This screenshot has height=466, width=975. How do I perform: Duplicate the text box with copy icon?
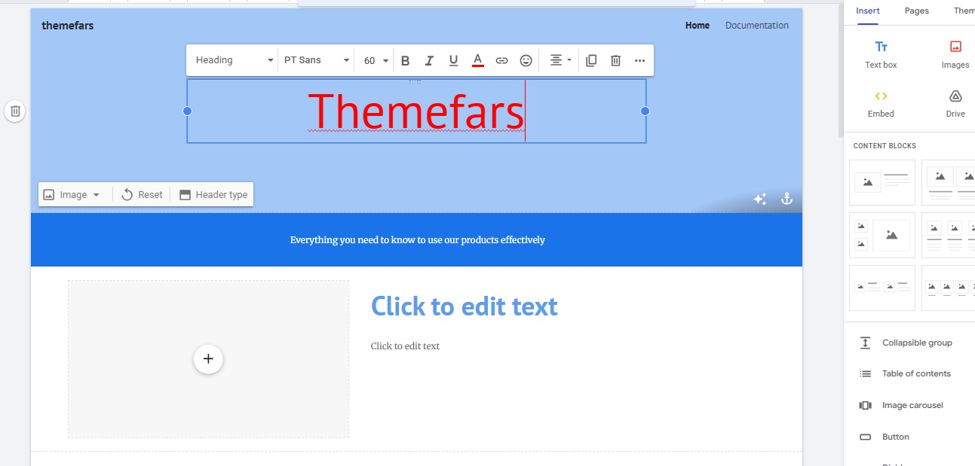(x=591, y=61)
